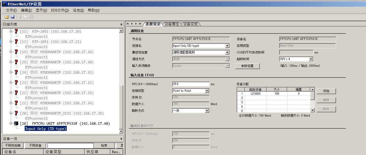The image size is (366, 155).
Task: Jump to last tab using tab-scroll arrow
Action: 140,24
